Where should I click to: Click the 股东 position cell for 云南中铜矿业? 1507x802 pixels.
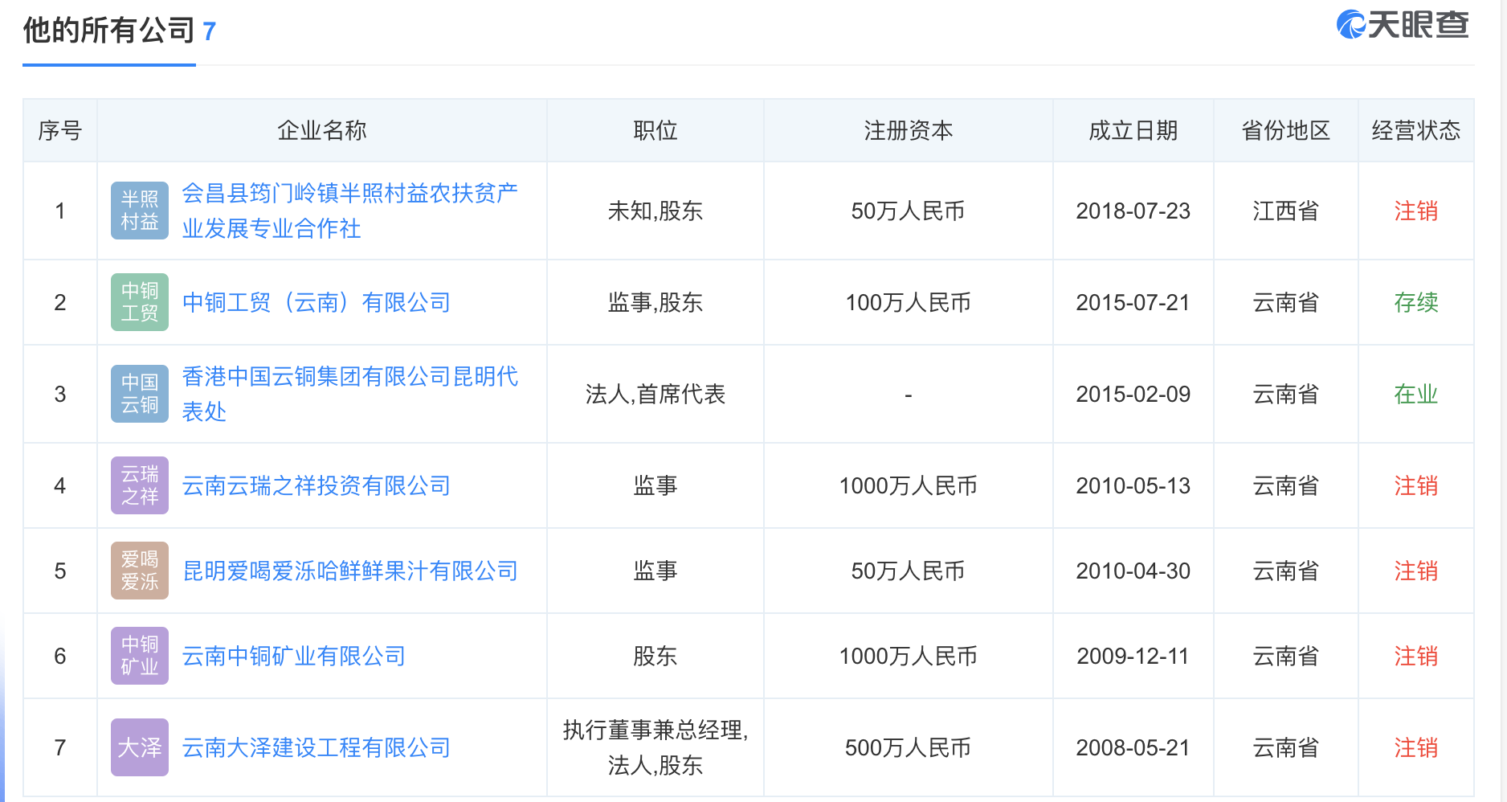pyautogui.click(x=655, y=656)
